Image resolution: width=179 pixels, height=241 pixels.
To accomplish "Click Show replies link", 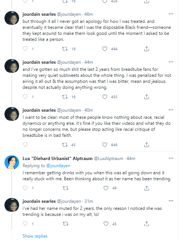I will click(35, 236).
